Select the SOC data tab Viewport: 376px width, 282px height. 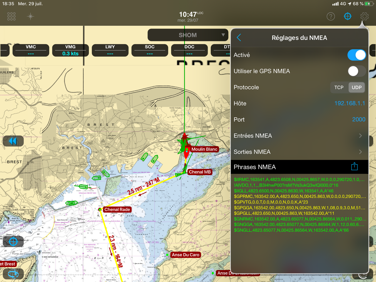pos(150,50)
